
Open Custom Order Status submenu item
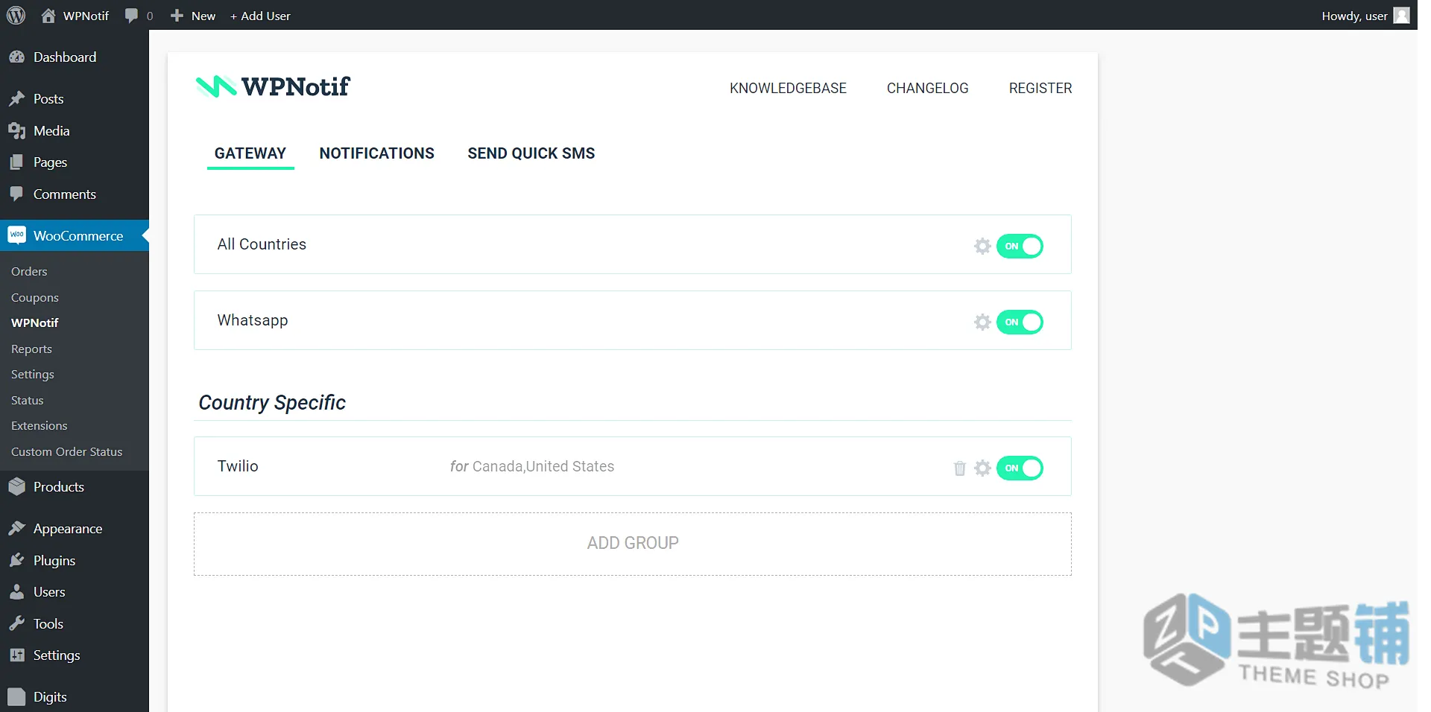67,452
